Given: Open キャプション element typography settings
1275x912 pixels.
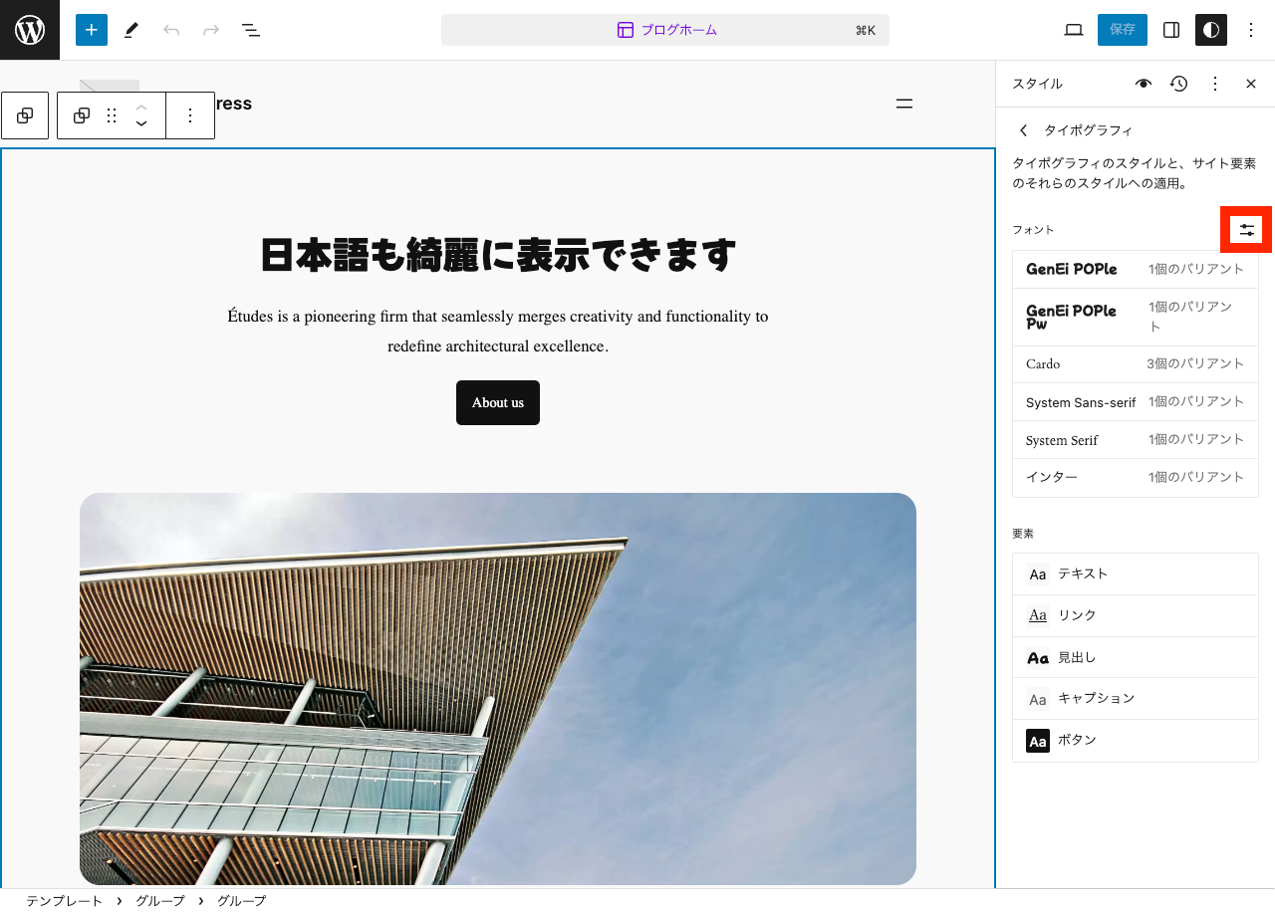Looking at the screenshot, I should coord(1136,699).
